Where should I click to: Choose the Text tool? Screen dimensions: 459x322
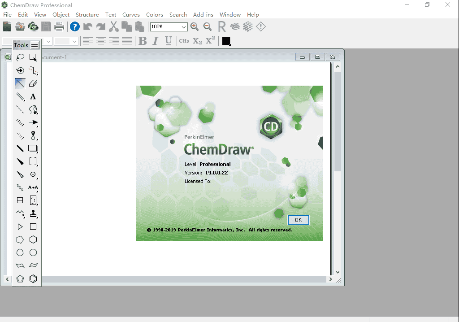33,96
